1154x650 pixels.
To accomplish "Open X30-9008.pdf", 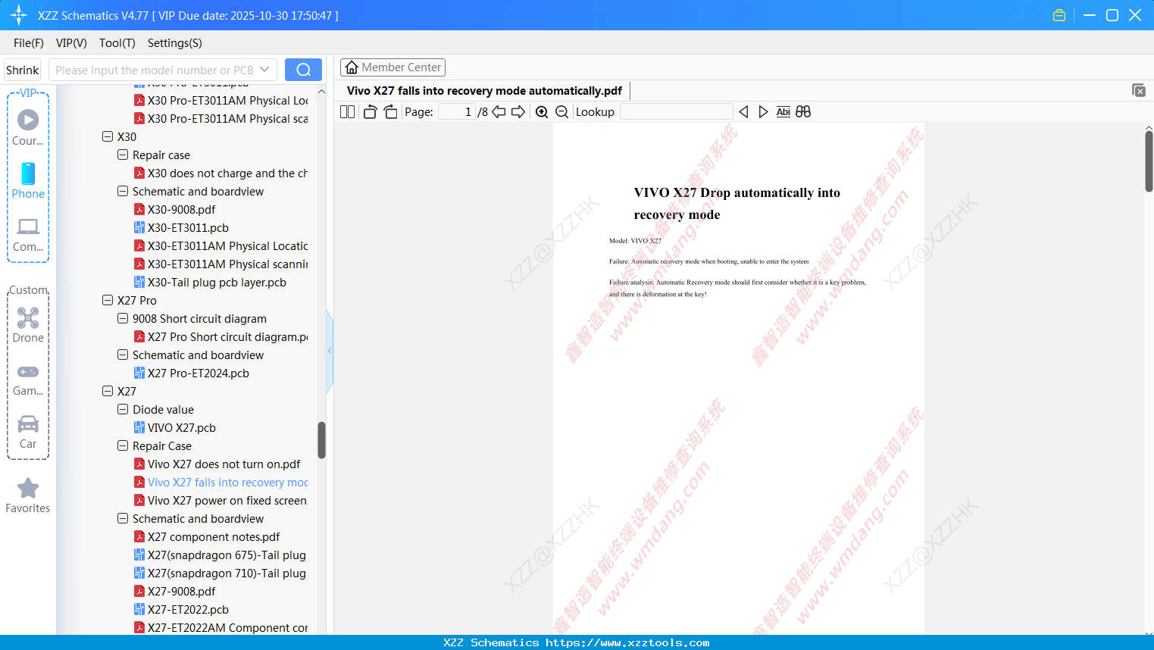I will [x=175, y=210].
